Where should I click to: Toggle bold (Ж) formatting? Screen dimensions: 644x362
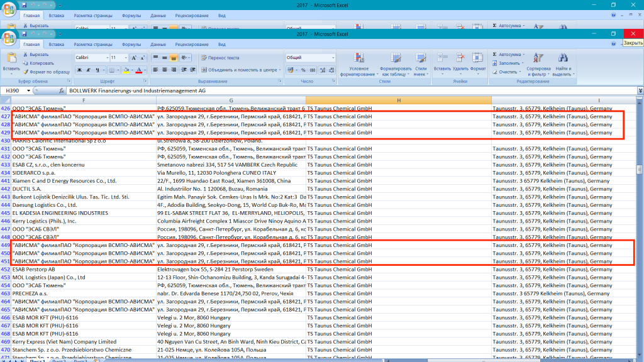tap(80, 70)
